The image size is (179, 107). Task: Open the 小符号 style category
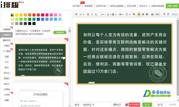pos(7,95)
